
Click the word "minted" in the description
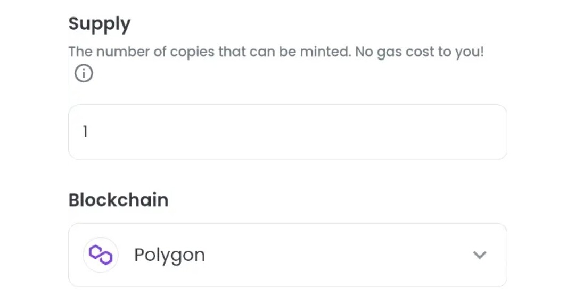tap(325, 52)
